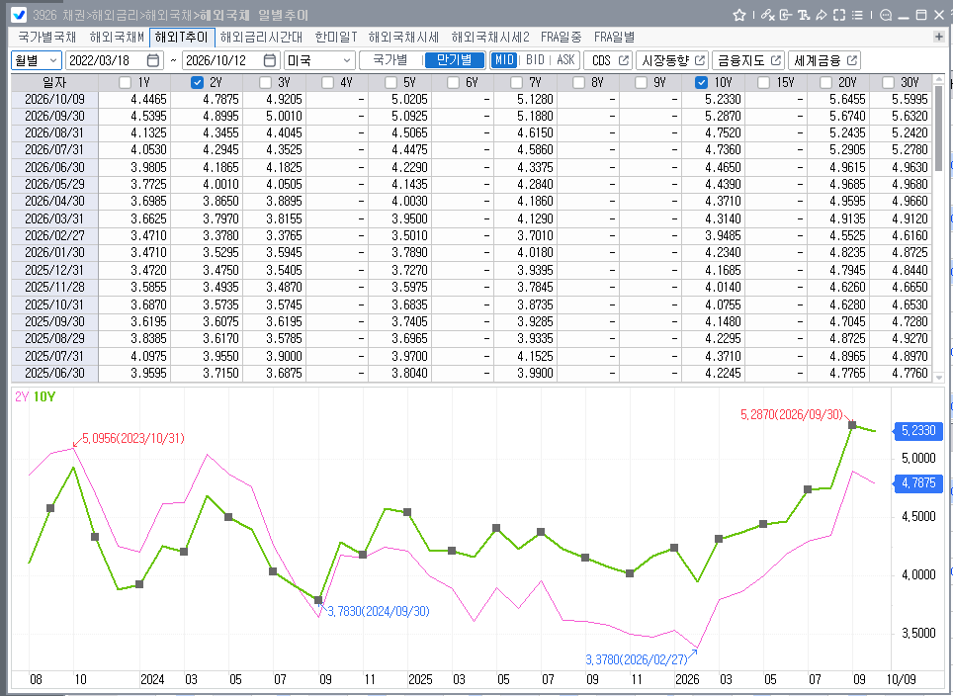Viewport: 953px width, 696px height.
Task: Click the 10Y legend label on chart
Action: coord(44,396)
